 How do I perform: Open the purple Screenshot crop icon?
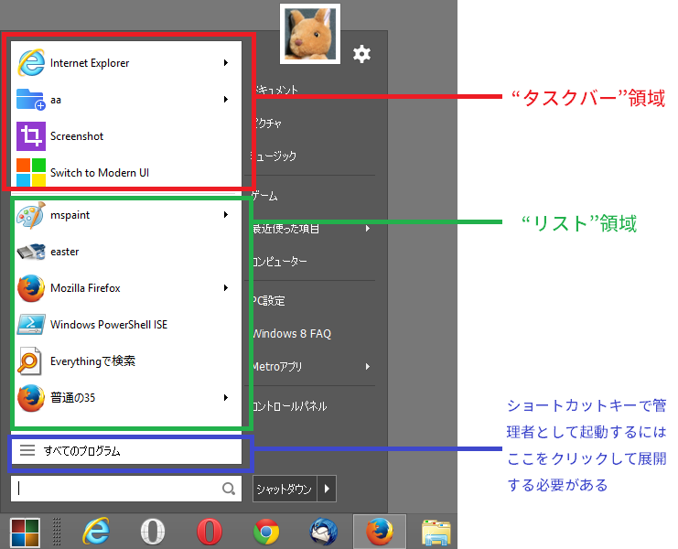pos(31,136)
